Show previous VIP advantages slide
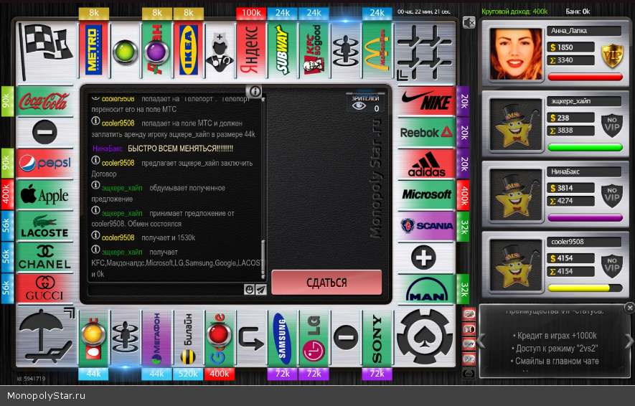This screenshot has width=635, height=406. (x=481, y=341)
